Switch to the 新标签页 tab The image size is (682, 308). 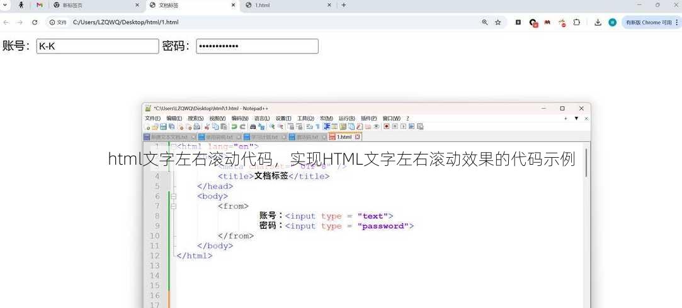pos(96,5)
